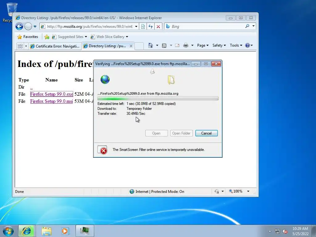Cancel the Firefox download

click(x=206, y=133)
